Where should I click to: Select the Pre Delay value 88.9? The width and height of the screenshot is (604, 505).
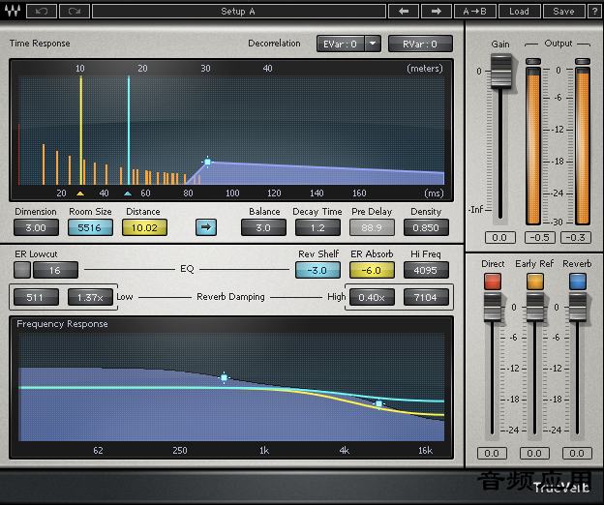click(372, 227)
